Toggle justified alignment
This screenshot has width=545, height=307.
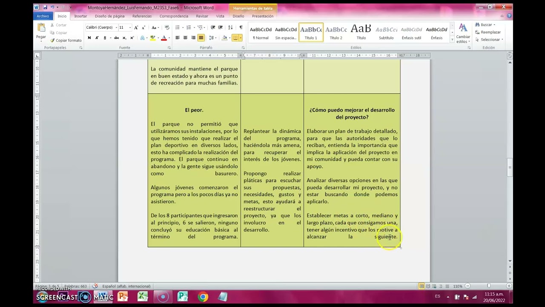click(x=201, y=38)
